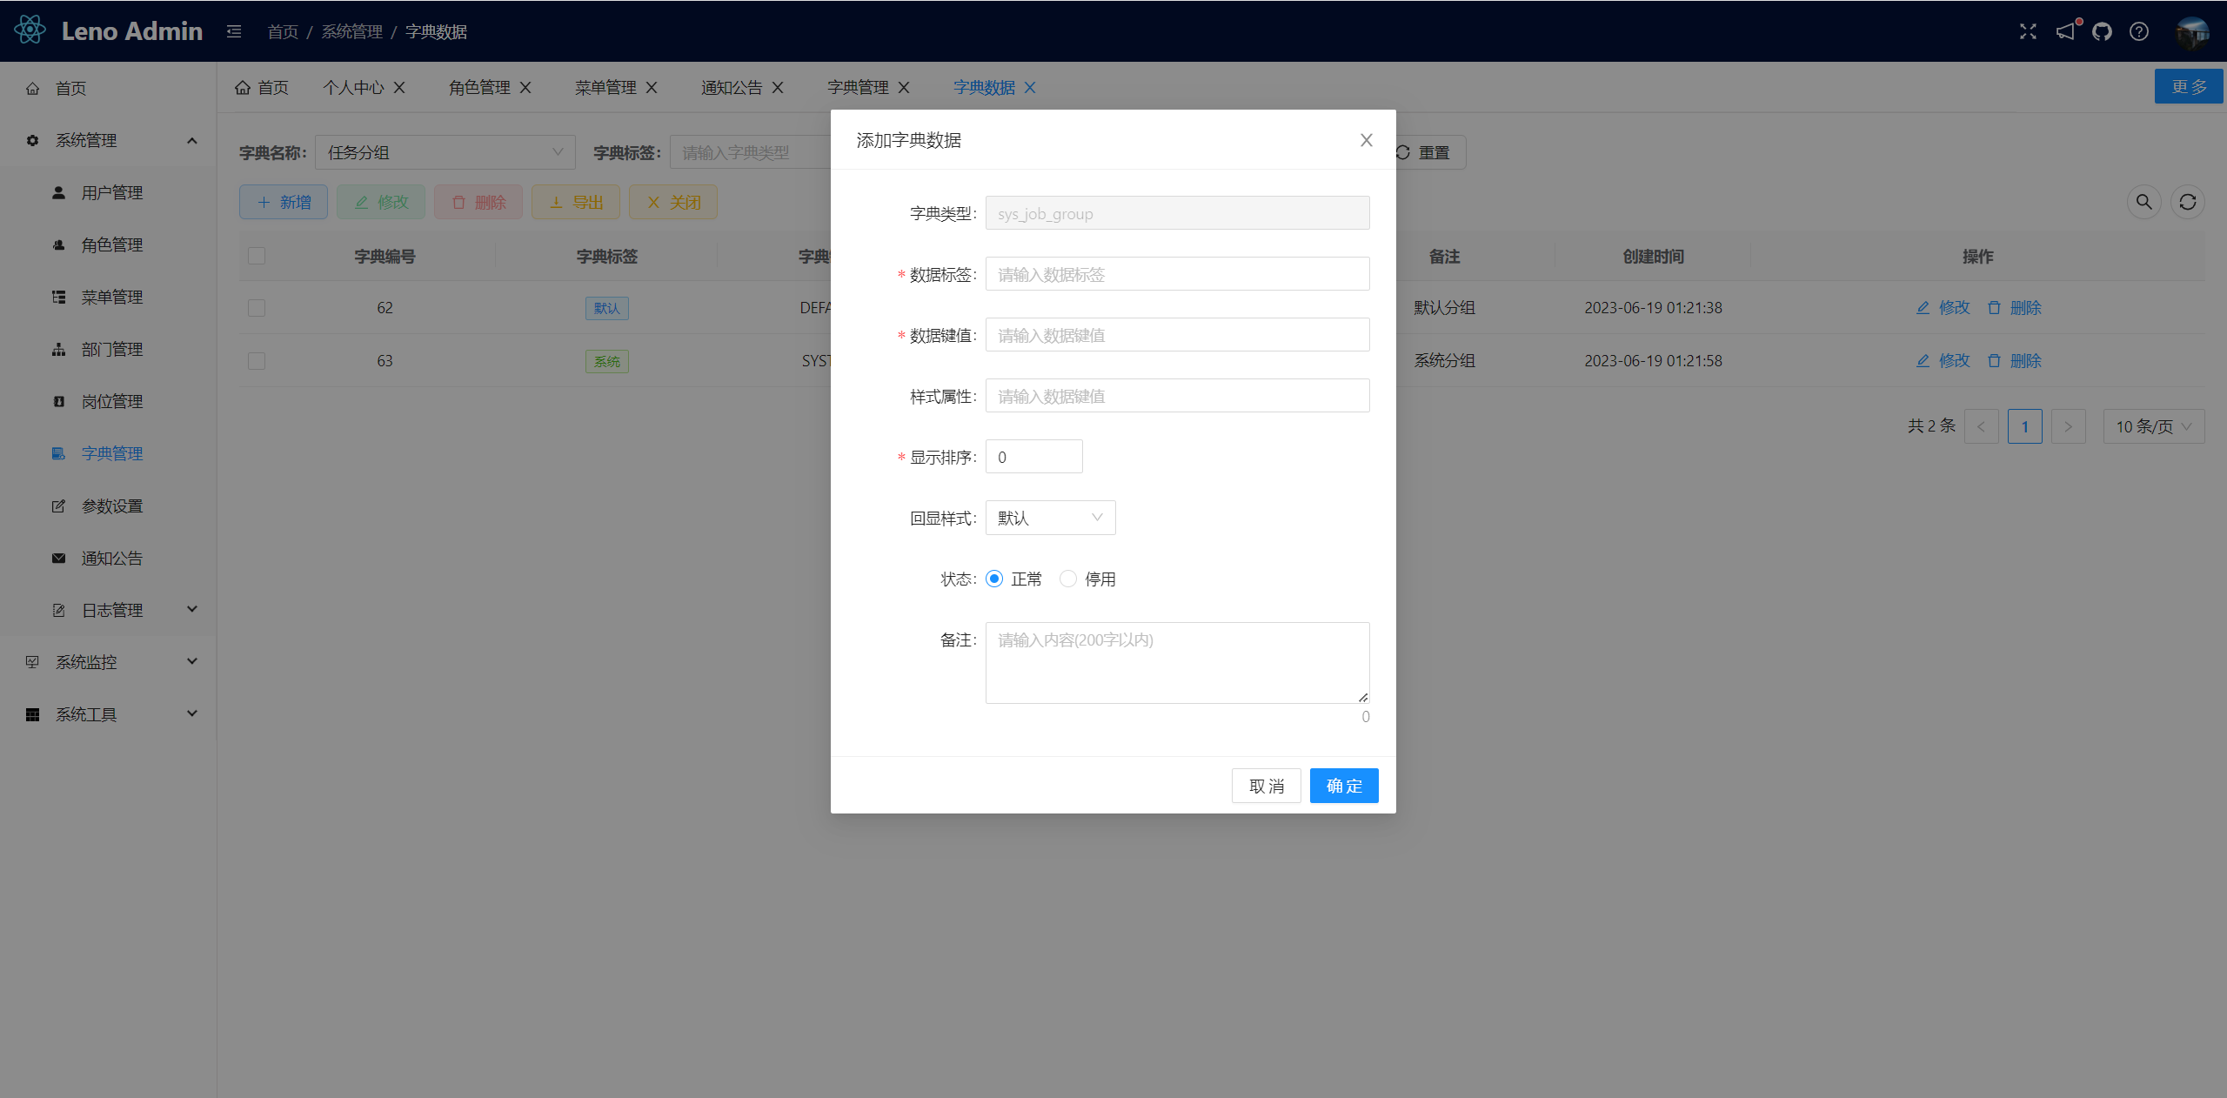Viewport: 2227px width, 1098px height.
Task: Click the user avatar image
Action: 2192,31
